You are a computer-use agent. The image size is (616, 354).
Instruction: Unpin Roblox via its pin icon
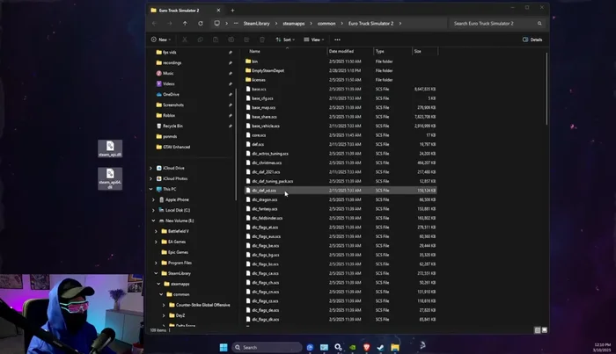pyautogui.click(x=231, y=116)
